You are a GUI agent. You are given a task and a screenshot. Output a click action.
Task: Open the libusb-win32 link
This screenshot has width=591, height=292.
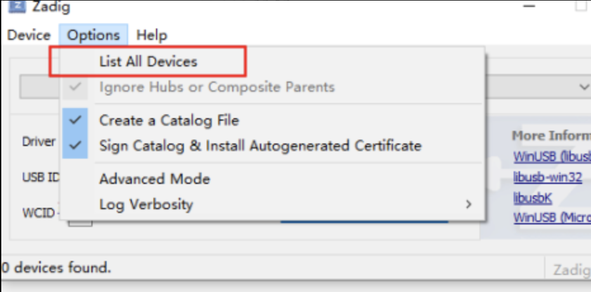click(547, 177)
